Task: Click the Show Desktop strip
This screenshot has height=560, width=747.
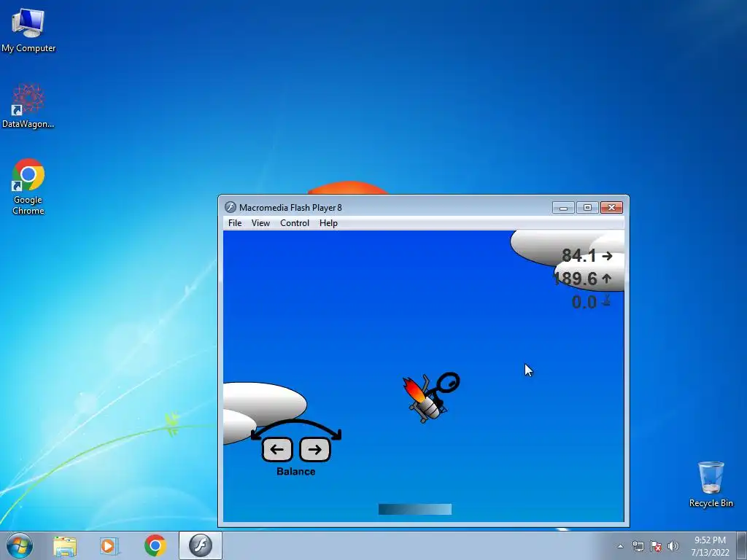Action: pos(742,545)
